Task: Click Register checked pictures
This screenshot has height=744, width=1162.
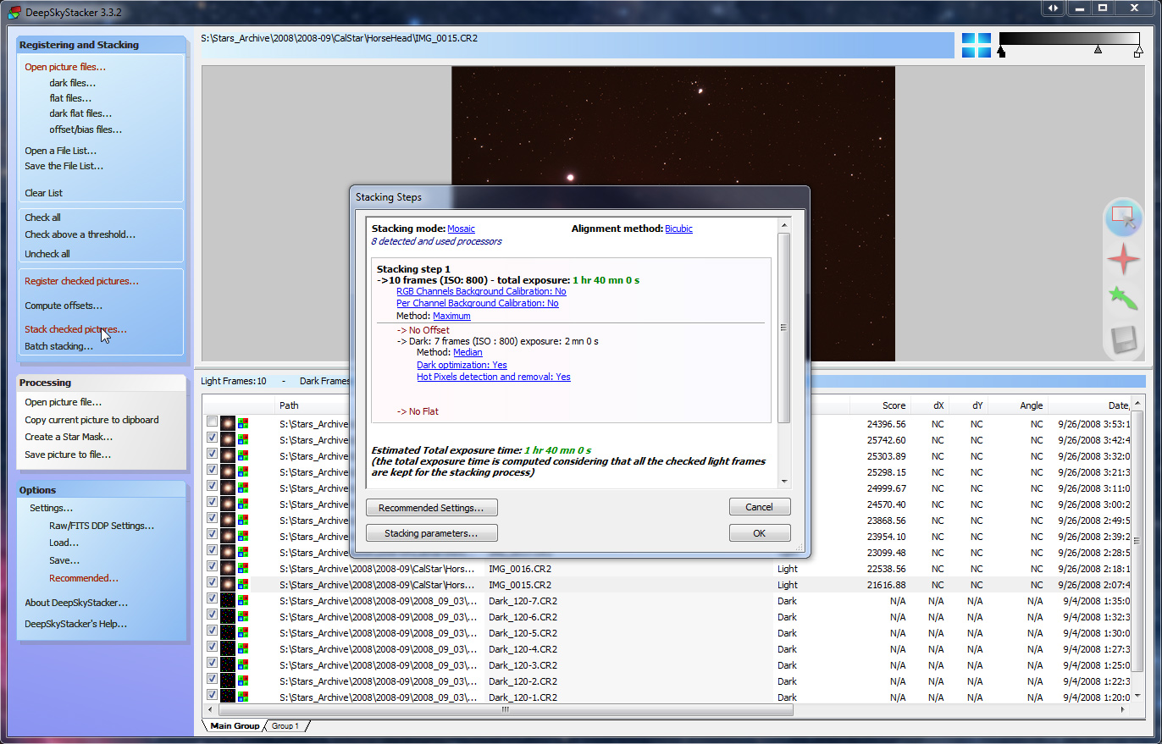Action: click(81, 281)
